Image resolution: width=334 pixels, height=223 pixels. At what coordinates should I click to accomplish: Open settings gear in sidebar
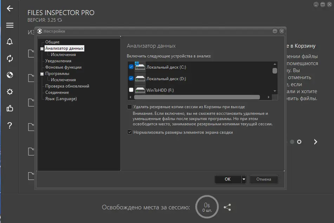pos(10,92)
